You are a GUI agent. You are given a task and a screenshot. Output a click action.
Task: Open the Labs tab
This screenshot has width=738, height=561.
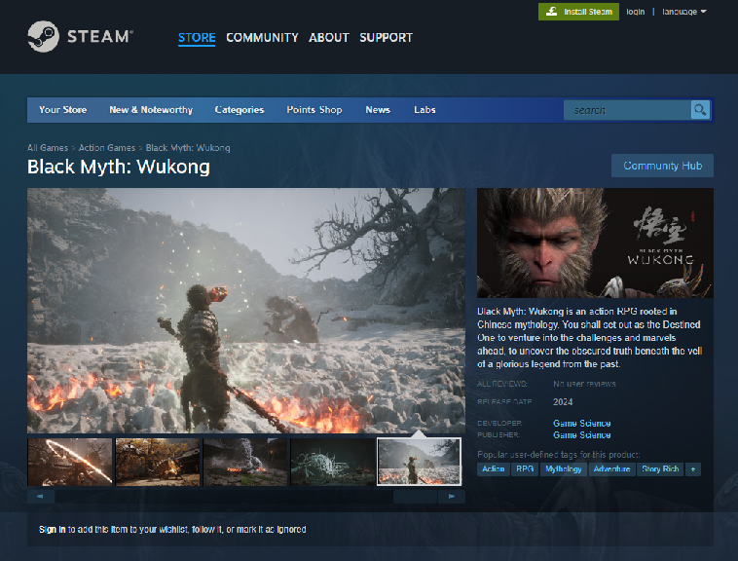[x=424, y=110]
